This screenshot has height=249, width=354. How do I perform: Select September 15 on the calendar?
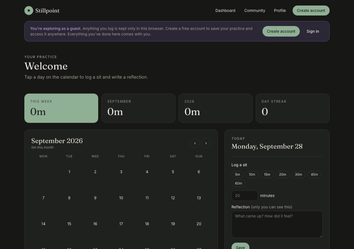point(69,224)
